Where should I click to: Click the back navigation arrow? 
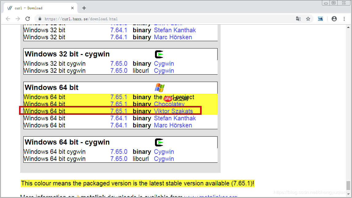8,19
